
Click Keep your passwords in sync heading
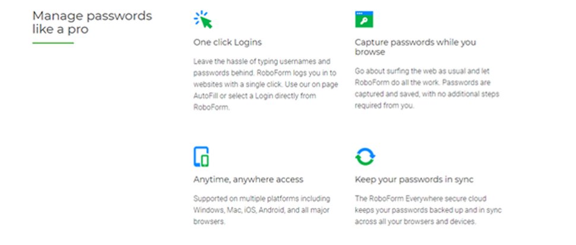pos(414,180)
